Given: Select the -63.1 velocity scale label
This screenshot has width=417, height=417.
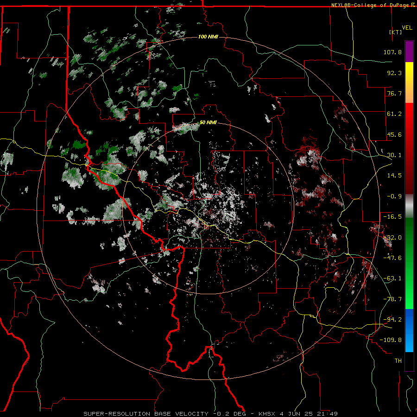Looking at the screenshot, I should [392, 278].
